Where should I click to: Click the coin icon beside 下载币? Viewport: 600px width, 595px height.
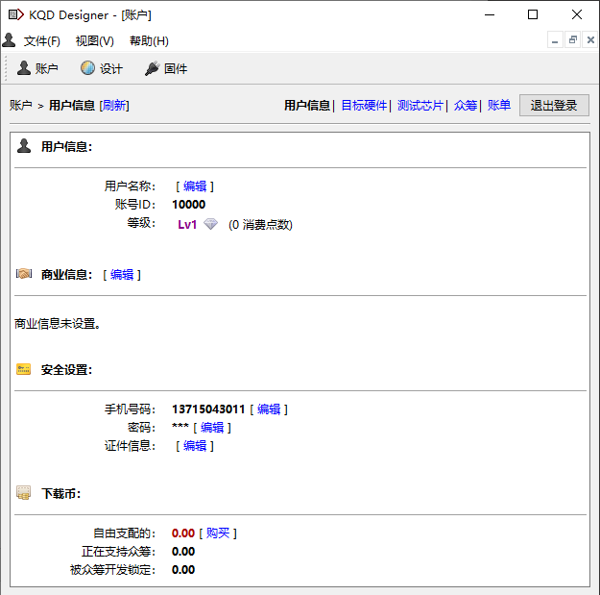click(24, 493)
